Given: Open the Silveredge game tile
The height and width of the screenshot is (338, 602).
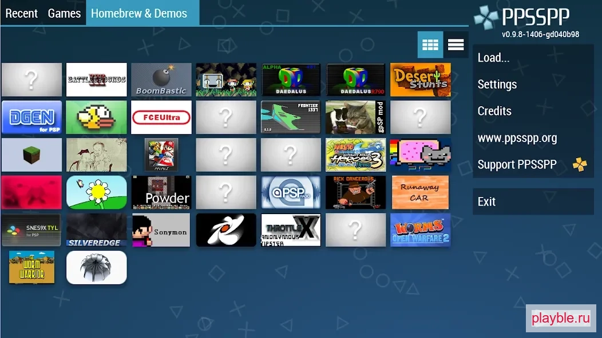Looking at the screenshot, I should coord(96,230).
